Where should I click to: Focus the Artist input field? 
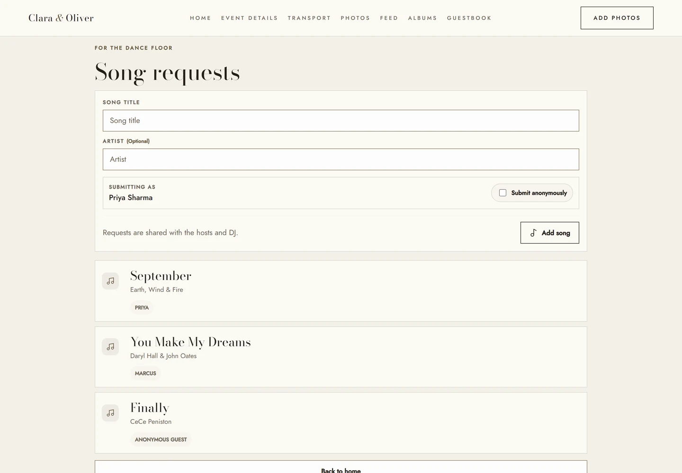pyautogui.click(x=341, y=159)
